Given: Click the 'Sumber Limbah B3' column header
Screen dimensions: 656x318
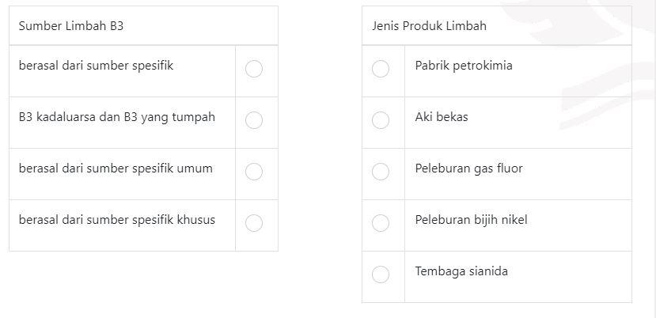Looking at the screenshot, I should click(x=71, y=26).
